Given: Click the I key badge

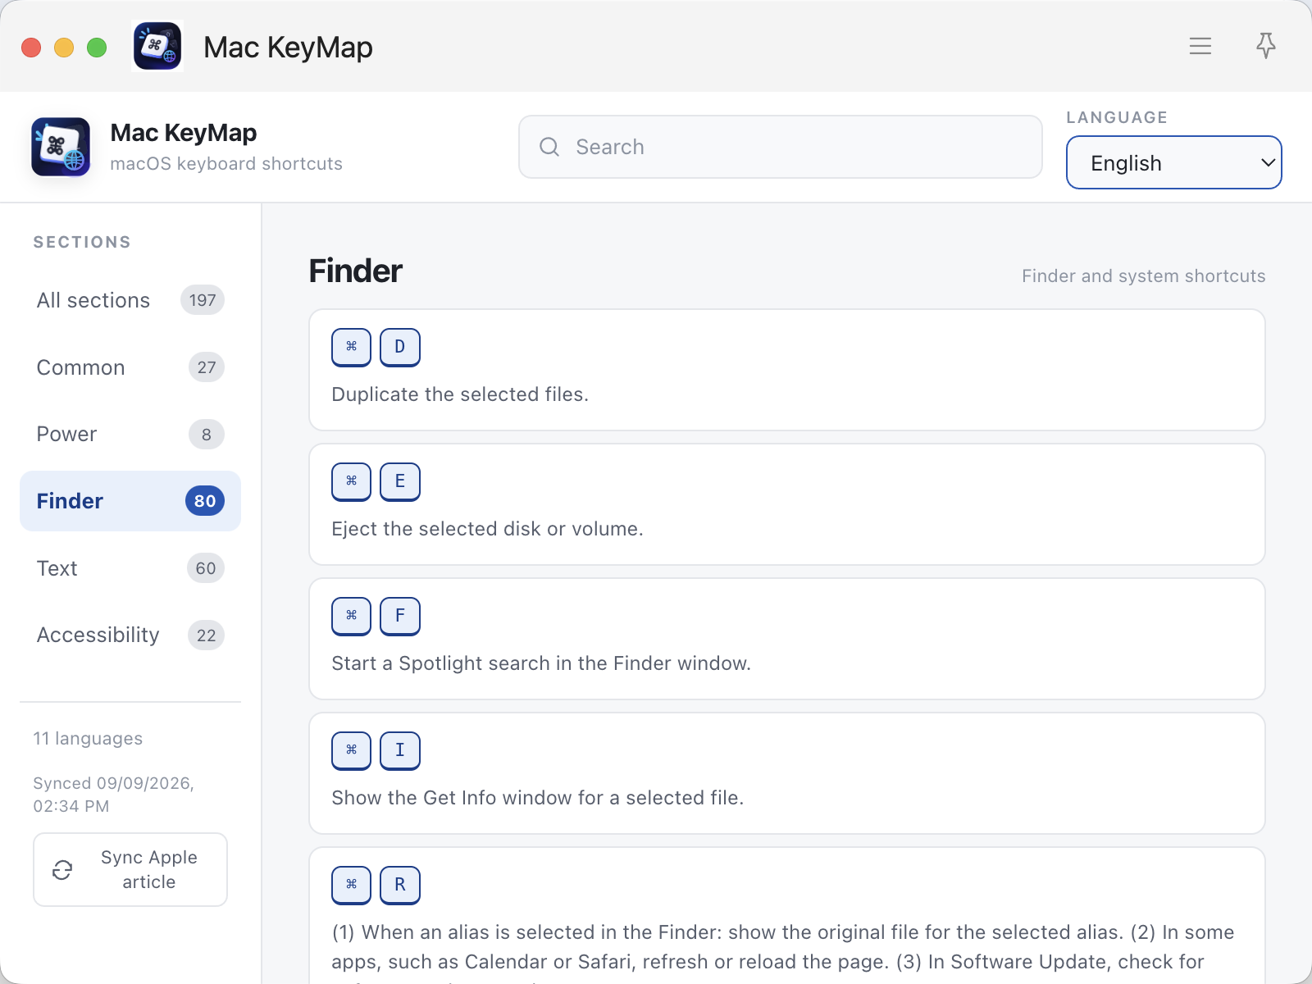Looking at the screenshot, I should point(400,750).
